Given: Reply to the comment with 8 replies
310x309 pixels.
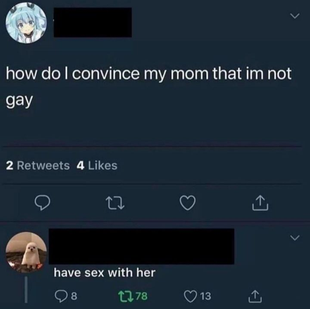Looking at the screenshot, I should click(61, 297).
